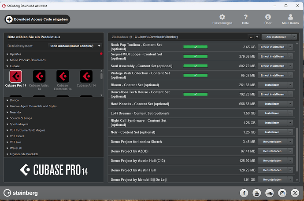Open dropdown arrow beside Night Call Synthwave Installieren
The image size is (304, 201).
tap(290, 123)
